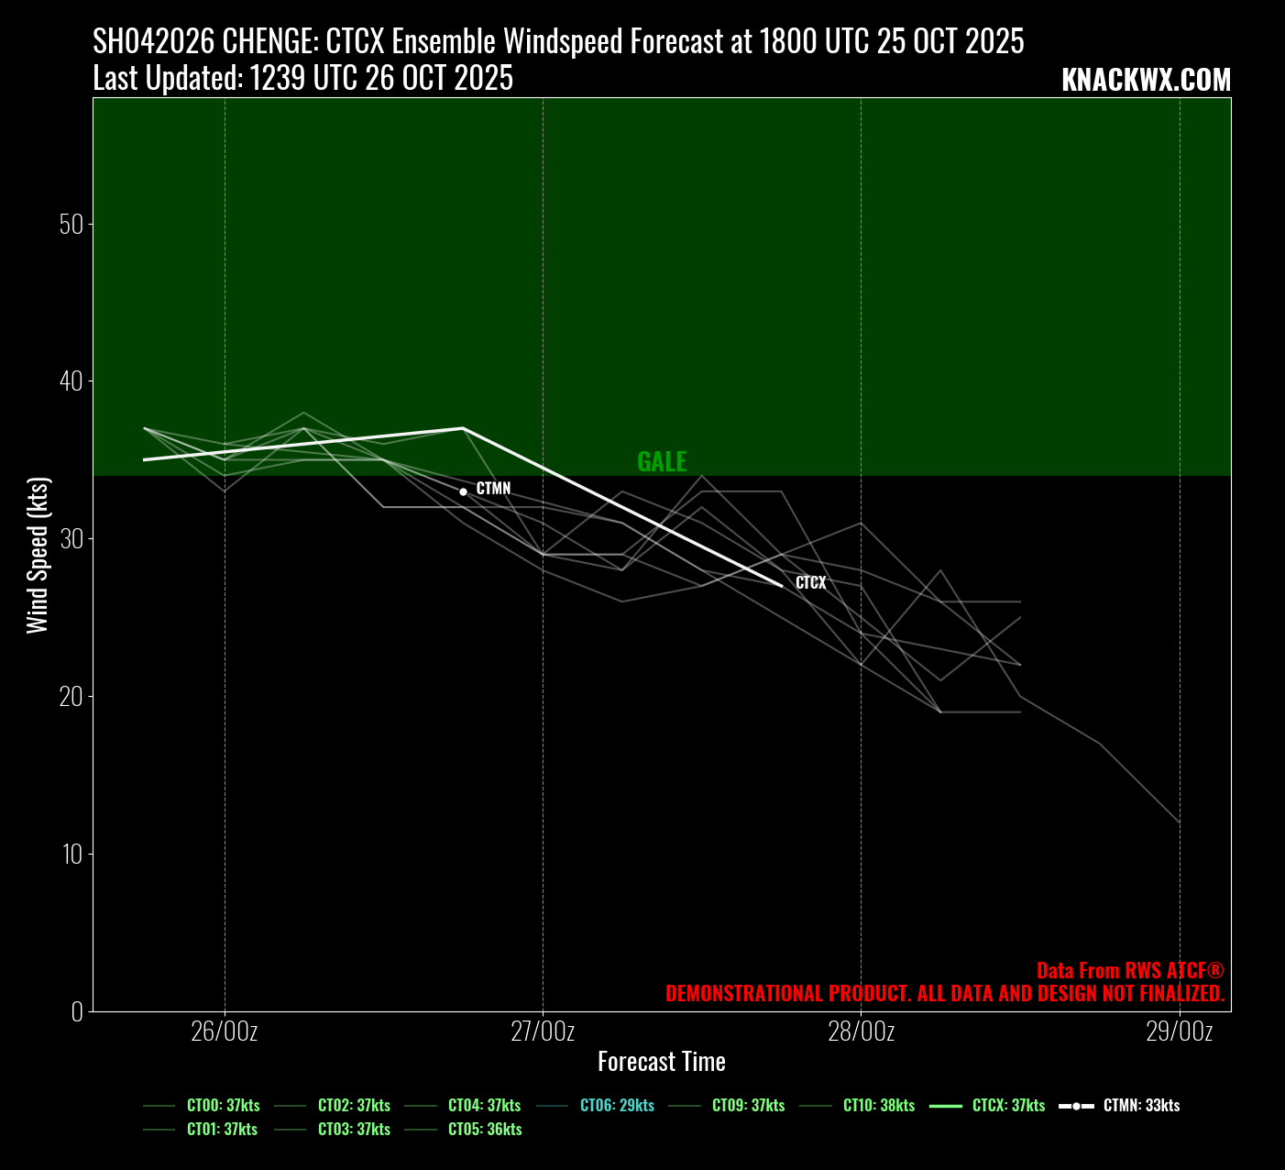The image size is (1285, 1170).
Task: Click the Forecast Time axis title
Action: coord(662,1062)
